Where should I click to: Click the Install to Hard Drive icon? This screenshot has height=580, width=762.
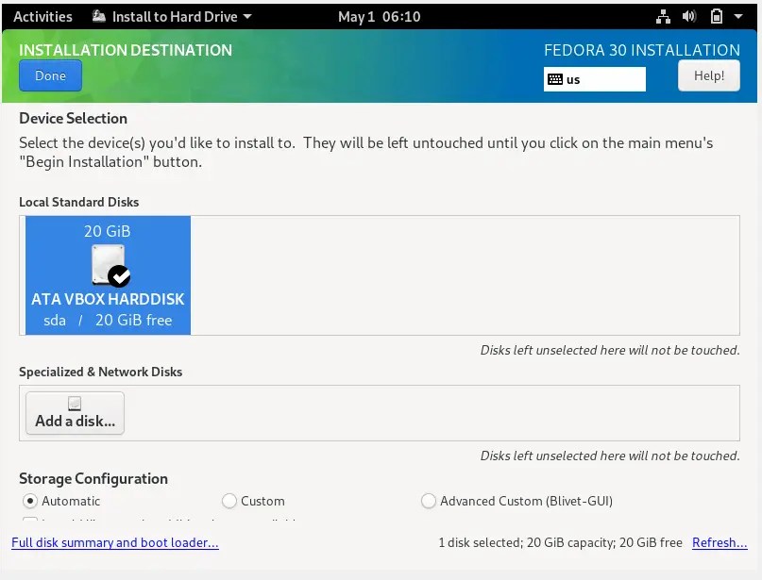pyautogui.click(x=100, y=16)
